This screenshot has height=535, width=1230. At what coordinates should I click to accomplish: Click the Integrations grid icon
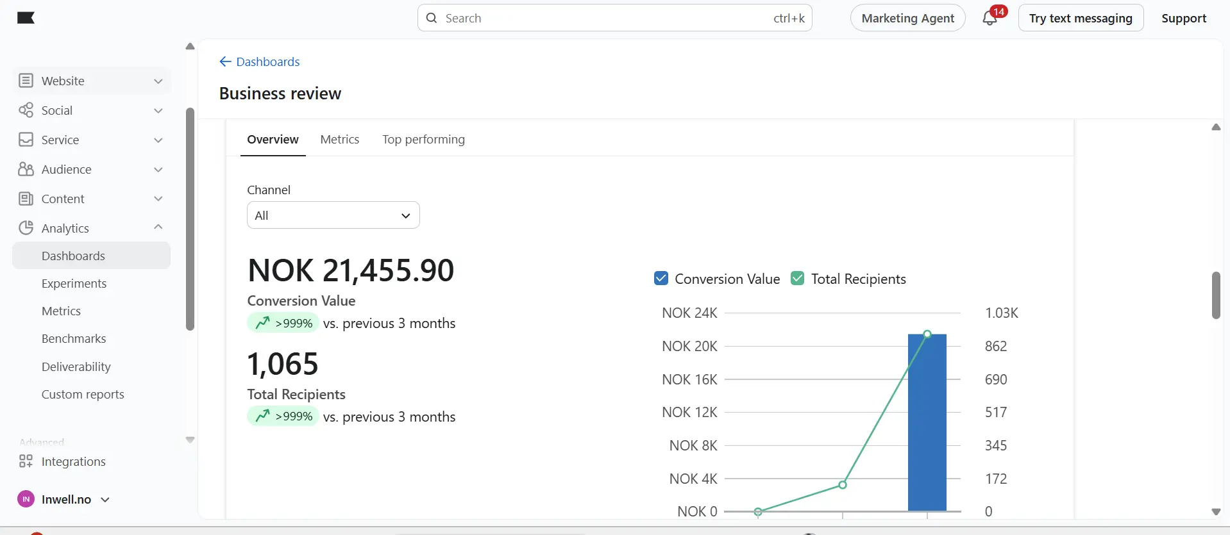tap(26, 461)
